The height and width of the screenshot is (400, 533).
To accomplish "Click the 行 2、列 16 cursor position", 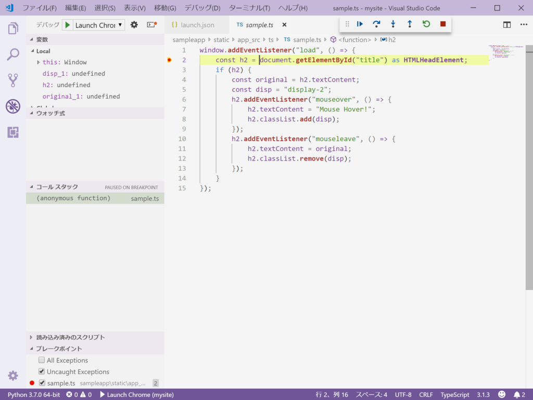I will coord(332,395).
